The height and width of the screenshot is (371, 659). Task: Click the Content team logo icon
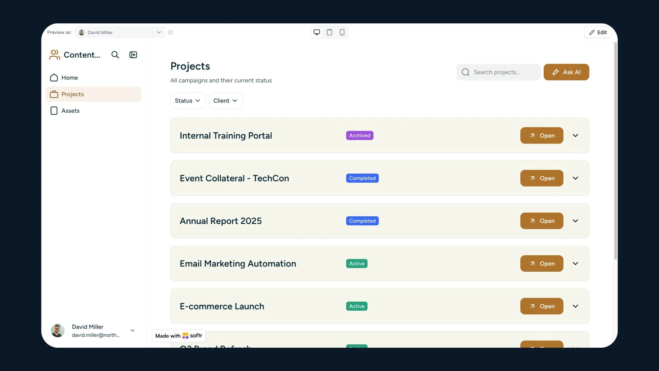[55, 55]
